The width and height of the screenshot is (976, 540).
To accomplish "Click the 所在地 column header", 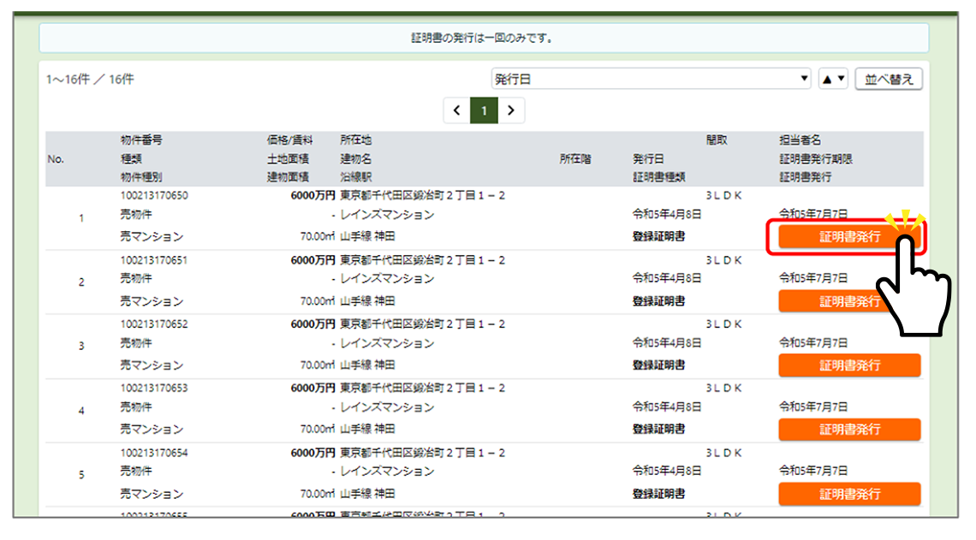I will pyautogui.click(x=355, y=140).
